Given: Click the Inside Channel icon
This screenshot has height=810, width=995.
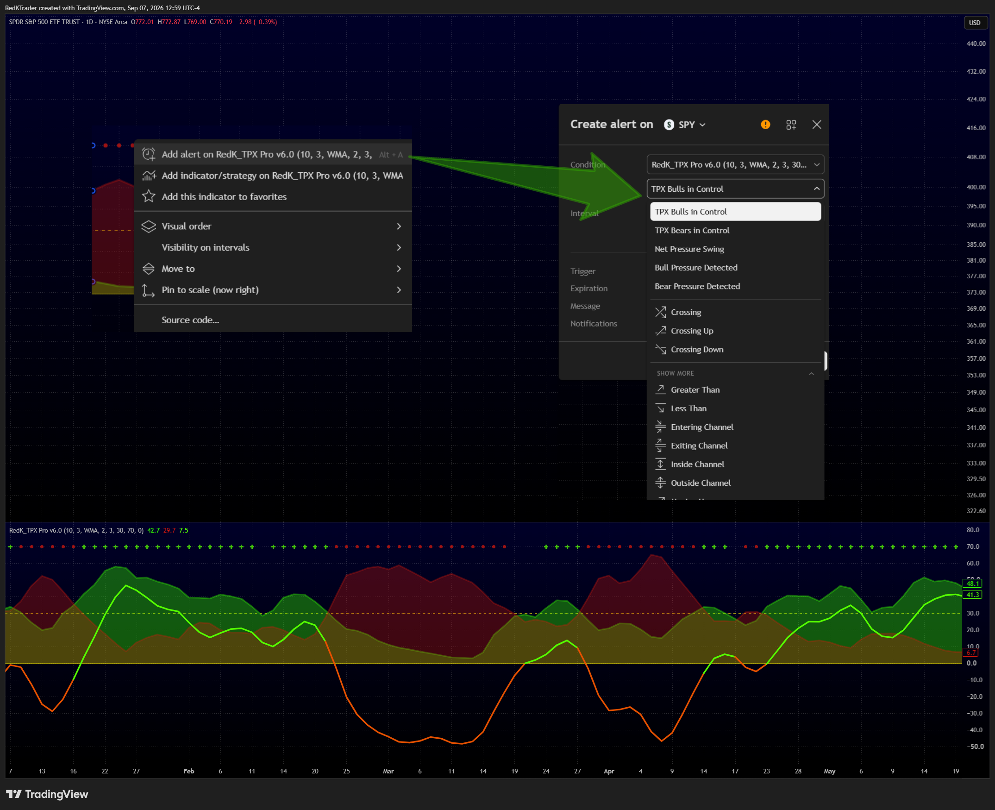Looking at the screenshot, I should (x=660, y=464).
